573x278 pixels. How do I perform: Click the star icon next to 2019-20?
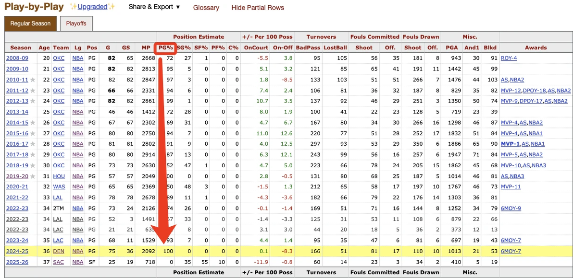[33, 176]
